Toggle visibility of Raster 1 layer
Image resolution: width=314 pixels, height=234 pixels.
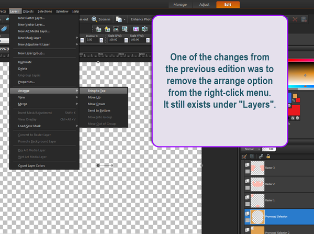[x=248, y=197]
